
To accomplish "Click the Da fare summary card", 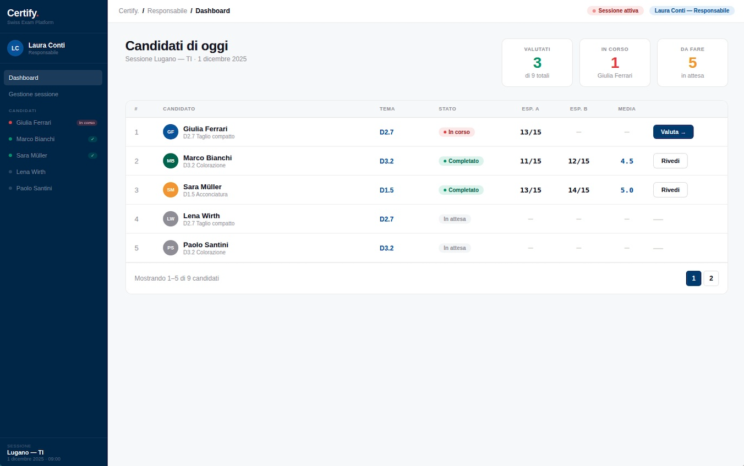I will point(692,63).
